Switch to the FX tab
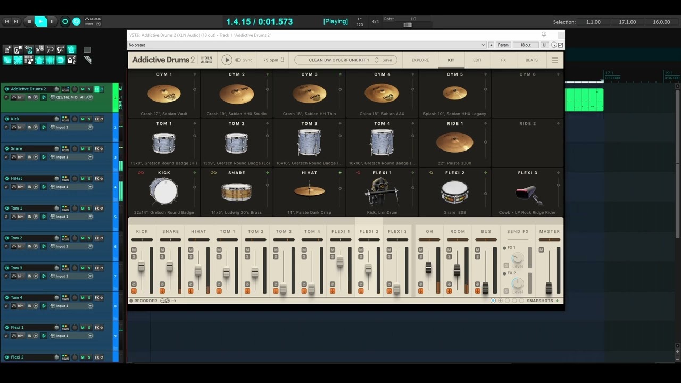Image resolution: width=681 pixels, height=383 pixels. coord(503,60)
